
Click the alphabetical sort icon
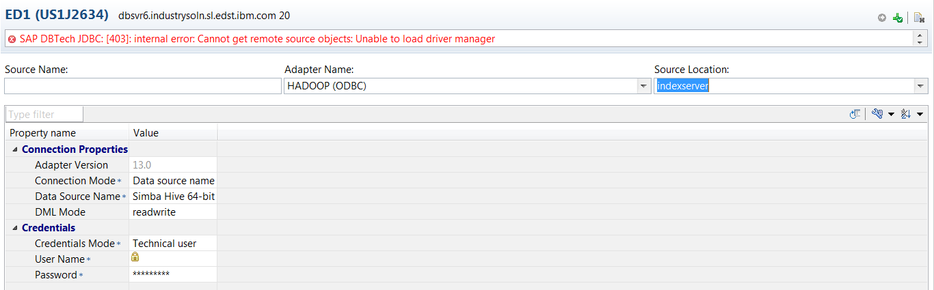pos(906,114)
